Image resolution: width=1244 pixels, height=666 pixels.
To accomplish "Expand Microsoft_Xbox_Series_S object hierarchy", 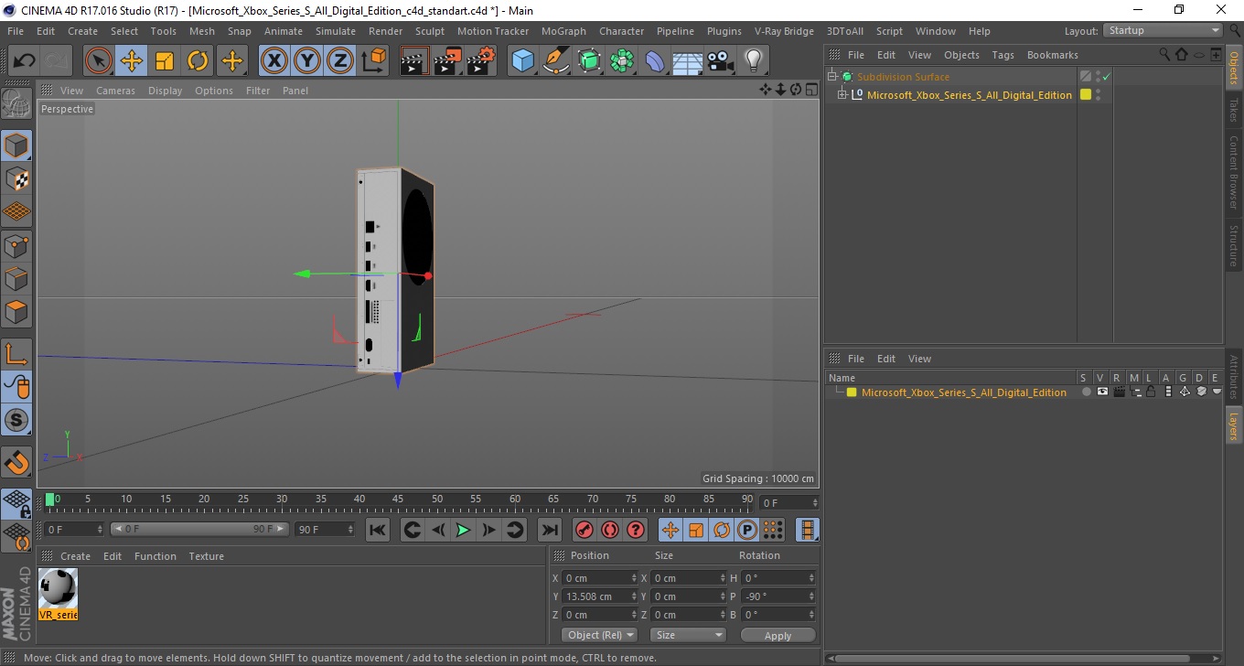I will pos(842,94).
